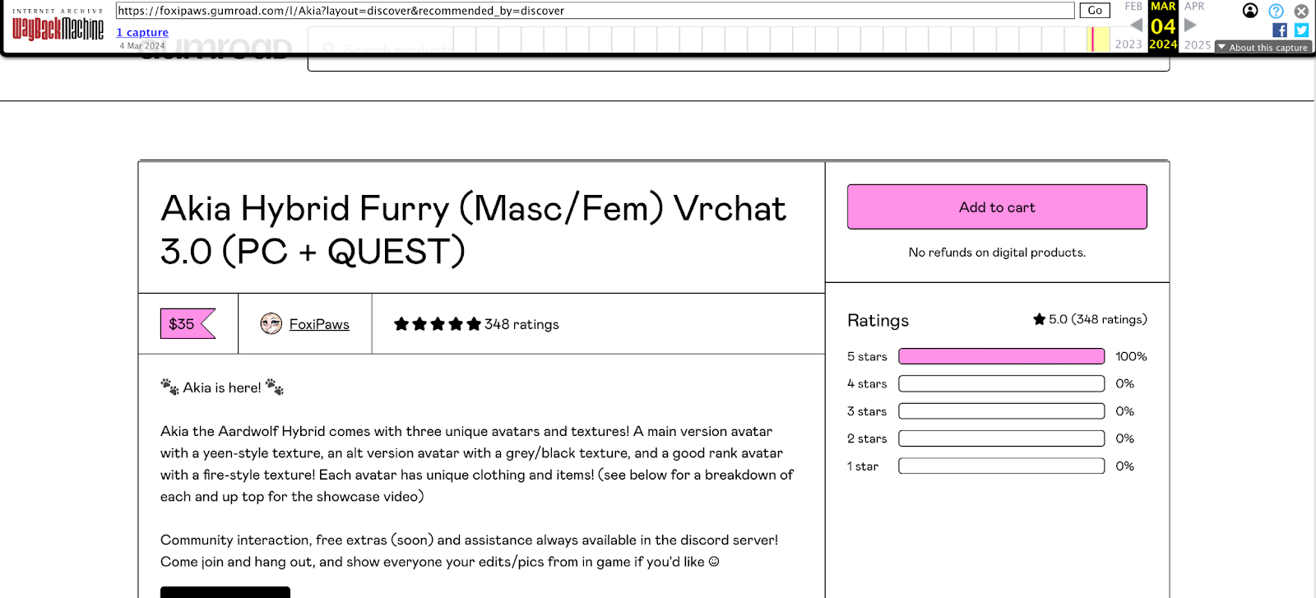
Task: Click the $35 price tag
Action: (188, 324)
